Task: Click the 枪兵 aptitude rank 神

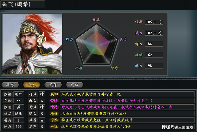Action: click(x=42, y=94)
